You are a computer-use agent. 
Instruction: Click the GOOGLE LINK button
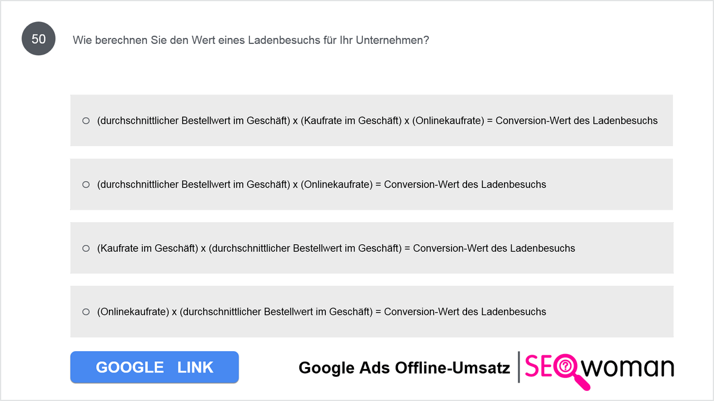[x=154, y=367]
